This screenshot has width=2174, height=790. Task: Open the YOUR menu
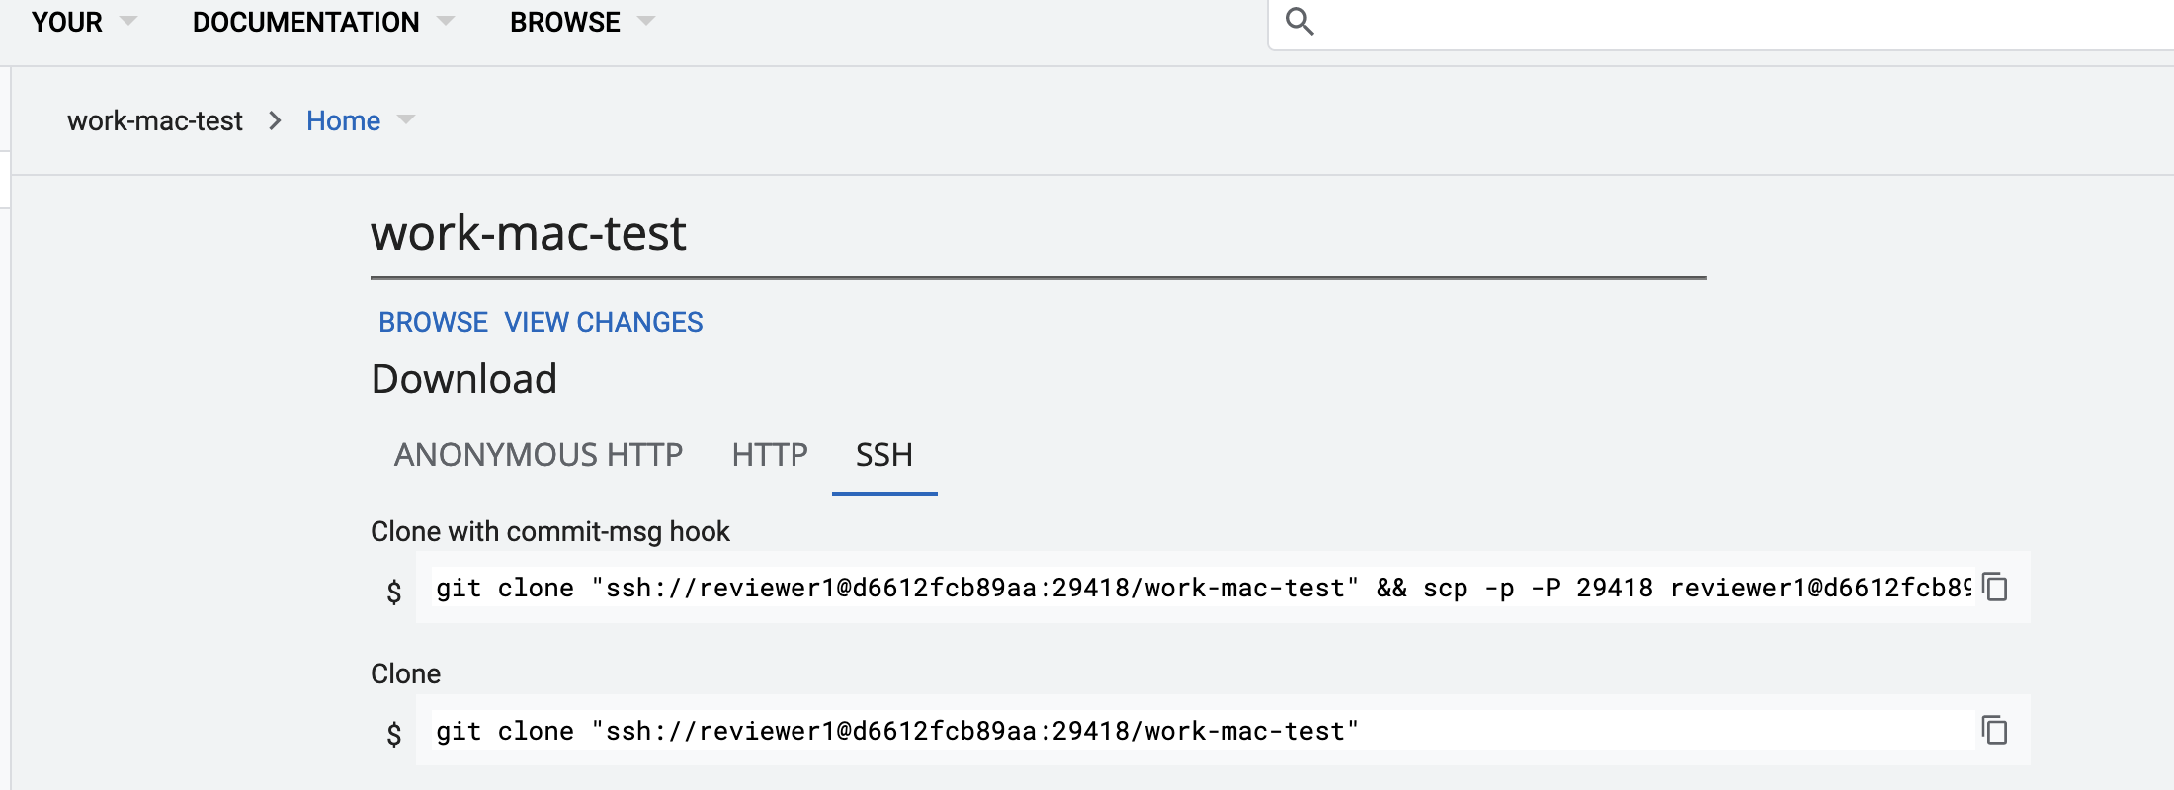point(67,22)
